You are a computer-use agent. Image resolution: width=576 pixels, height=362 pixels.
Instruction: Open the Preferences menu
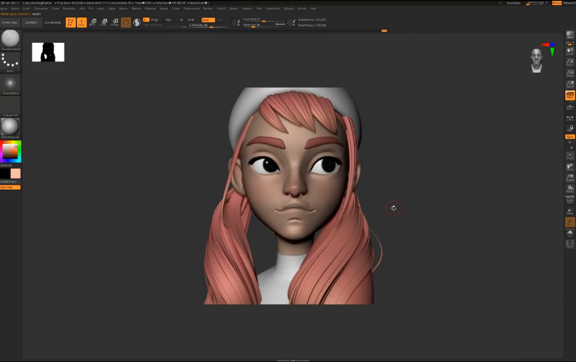(x=191, y=9)
